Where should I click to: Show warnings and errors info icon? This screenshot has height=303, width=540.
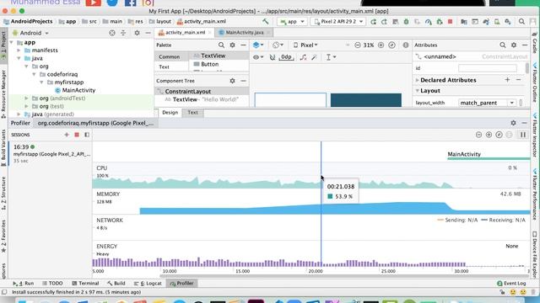(x=406, y=45)
